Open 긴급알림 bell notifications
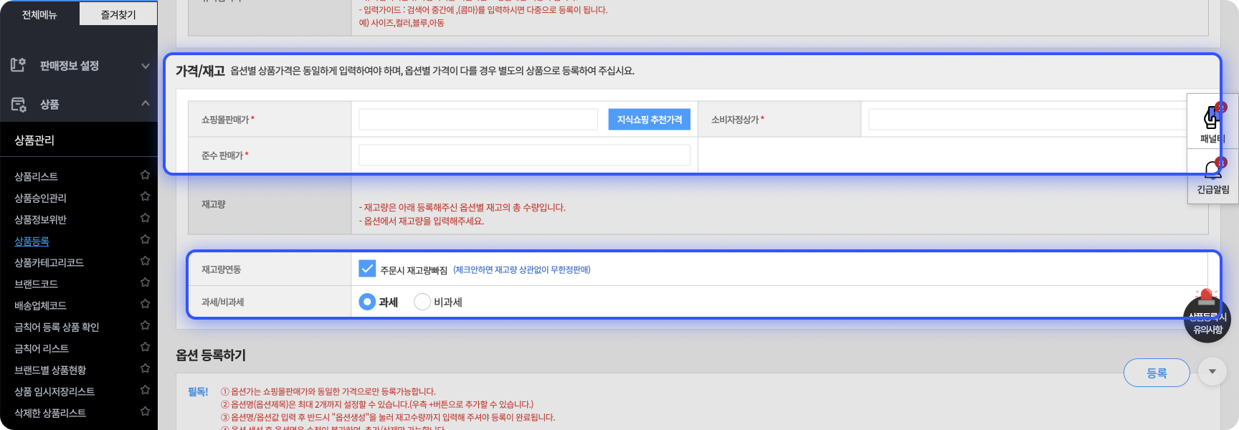1239x430 pixels. click(x=1212, y=171)
